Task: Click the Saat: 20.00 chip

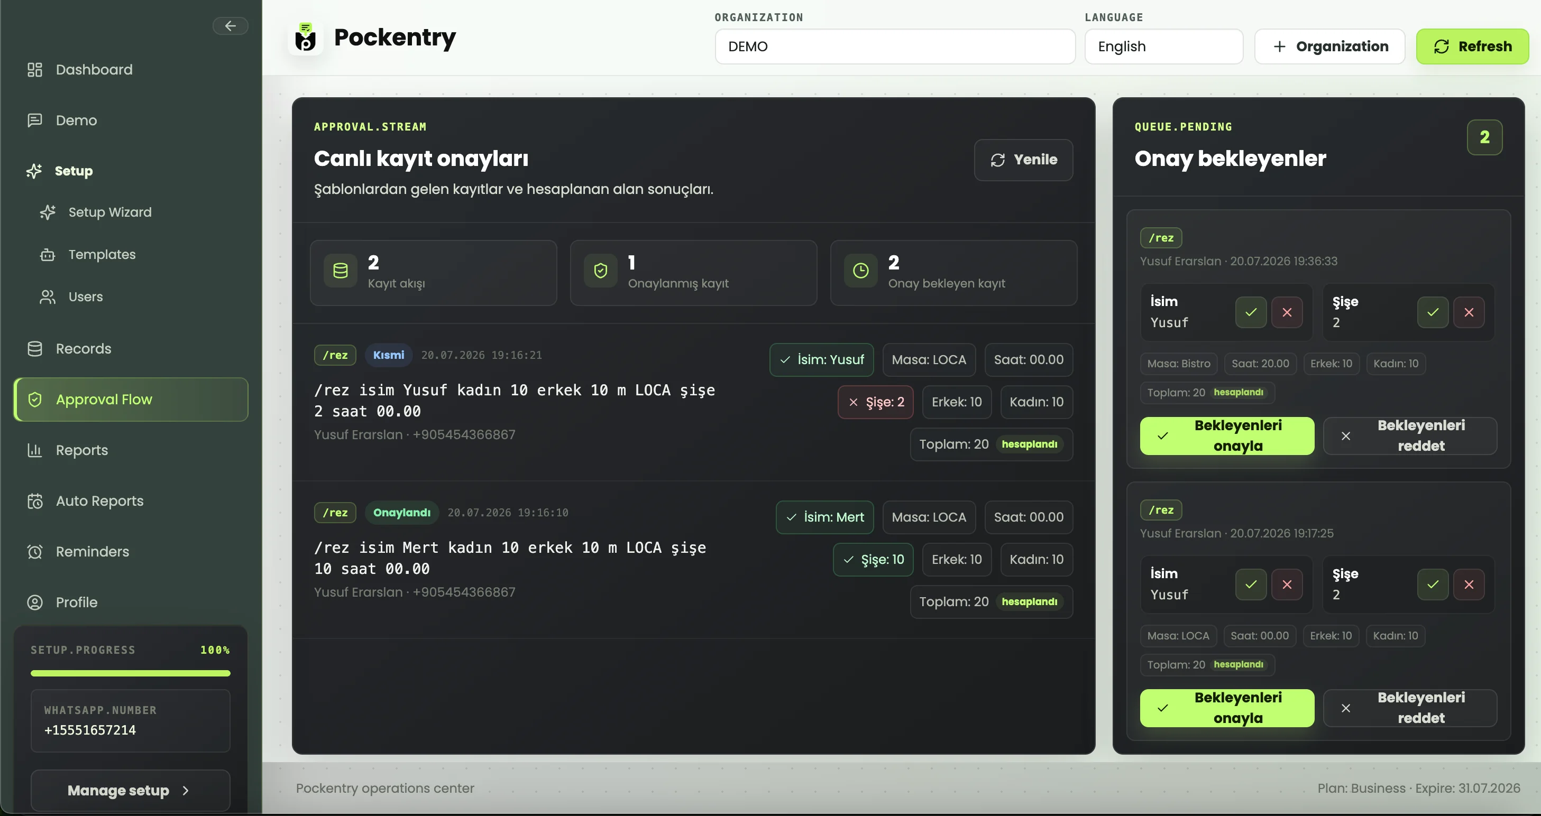Action: tap(1260, 364)
